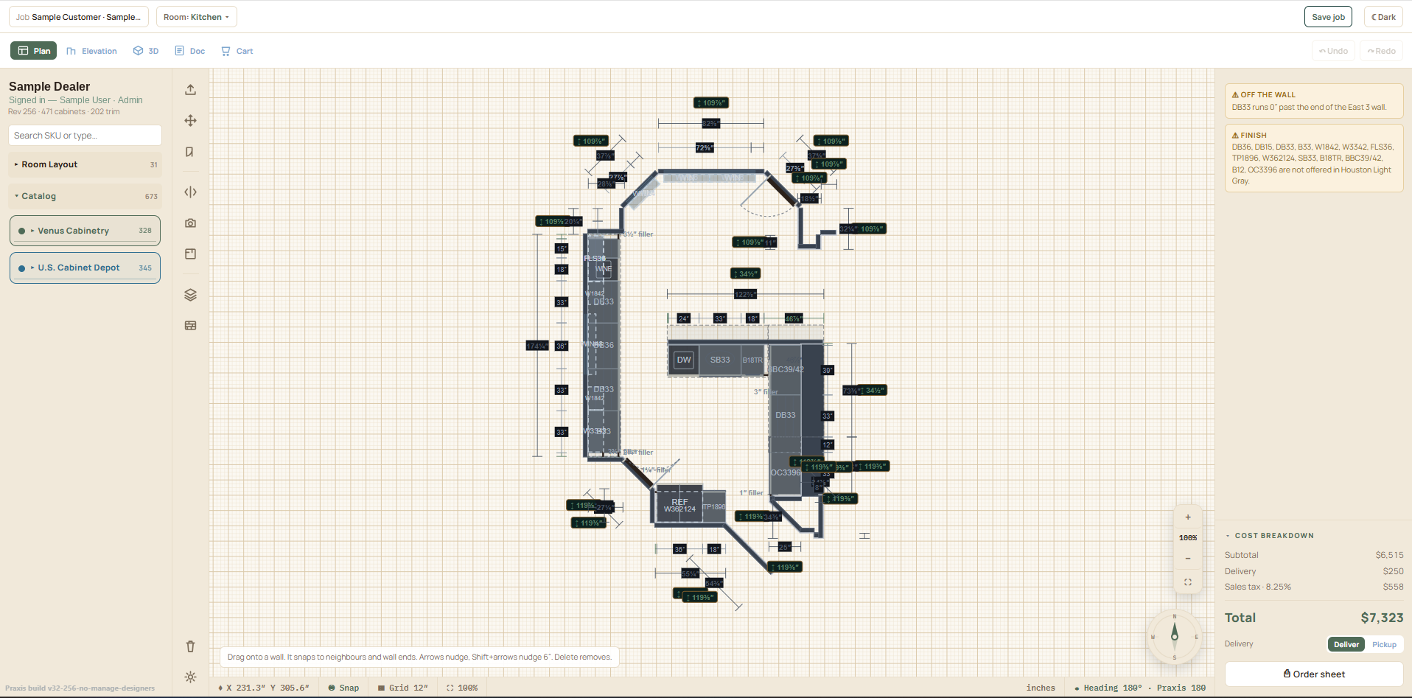This screenshot has width=1412, height=698.
Task: Click the fit-to-view icon under the zoom controls
Action: coord(1188,582)
